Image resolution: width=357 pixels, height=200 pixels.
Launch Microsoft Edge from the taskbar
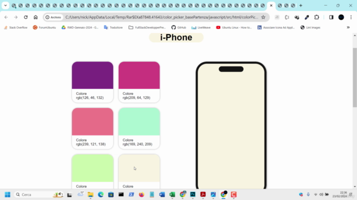coord(100,194)
